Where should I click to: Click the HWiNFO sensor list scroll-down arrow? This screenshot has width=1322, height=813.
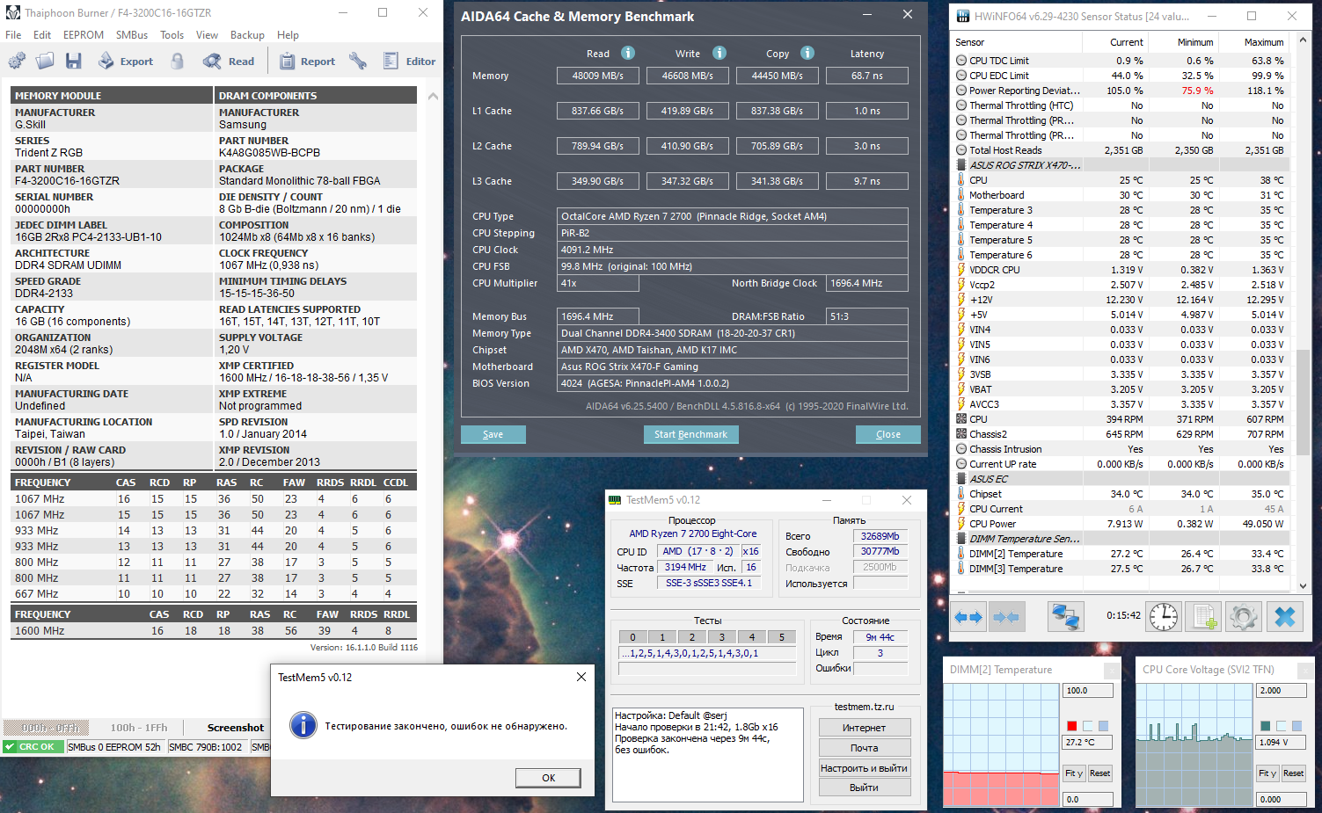(x=1304, y=586)
